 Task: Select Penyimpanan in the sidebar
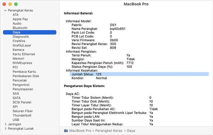pos(23,89)
